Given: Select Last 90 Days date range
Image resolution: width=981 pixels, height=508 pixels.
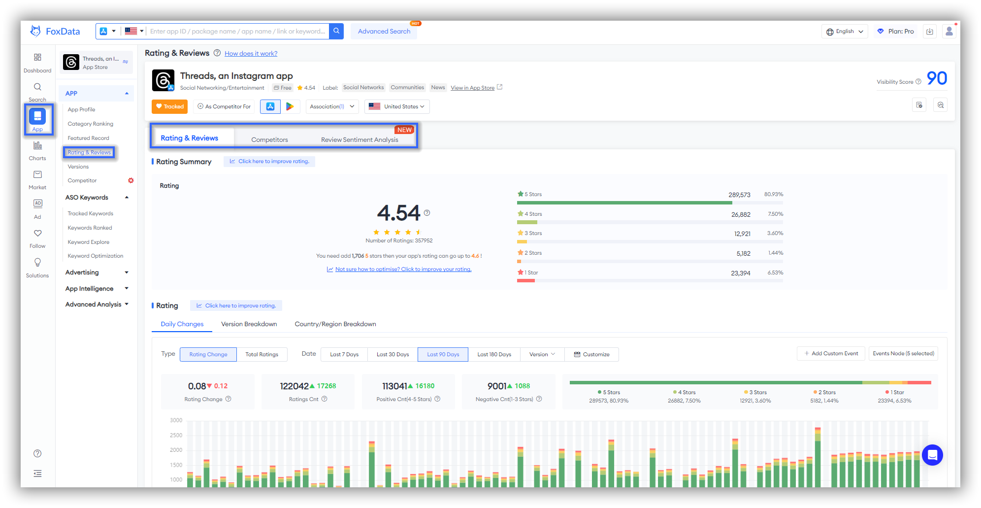Looking at the screenshot, I should pyautogui.click(x=443, y=354).
